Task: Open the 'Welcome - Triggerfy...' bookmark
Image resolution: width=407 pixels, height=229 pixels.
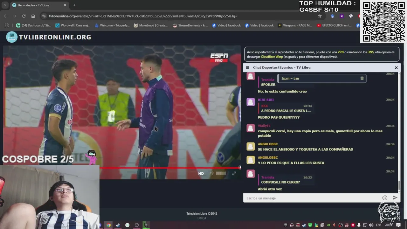Action: [x=112, y=25]
